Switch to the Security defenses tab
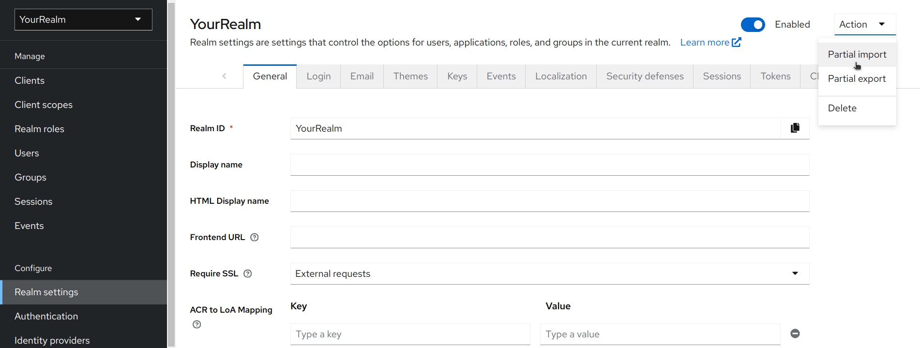 pyautogui.click(x=645, y=76)
